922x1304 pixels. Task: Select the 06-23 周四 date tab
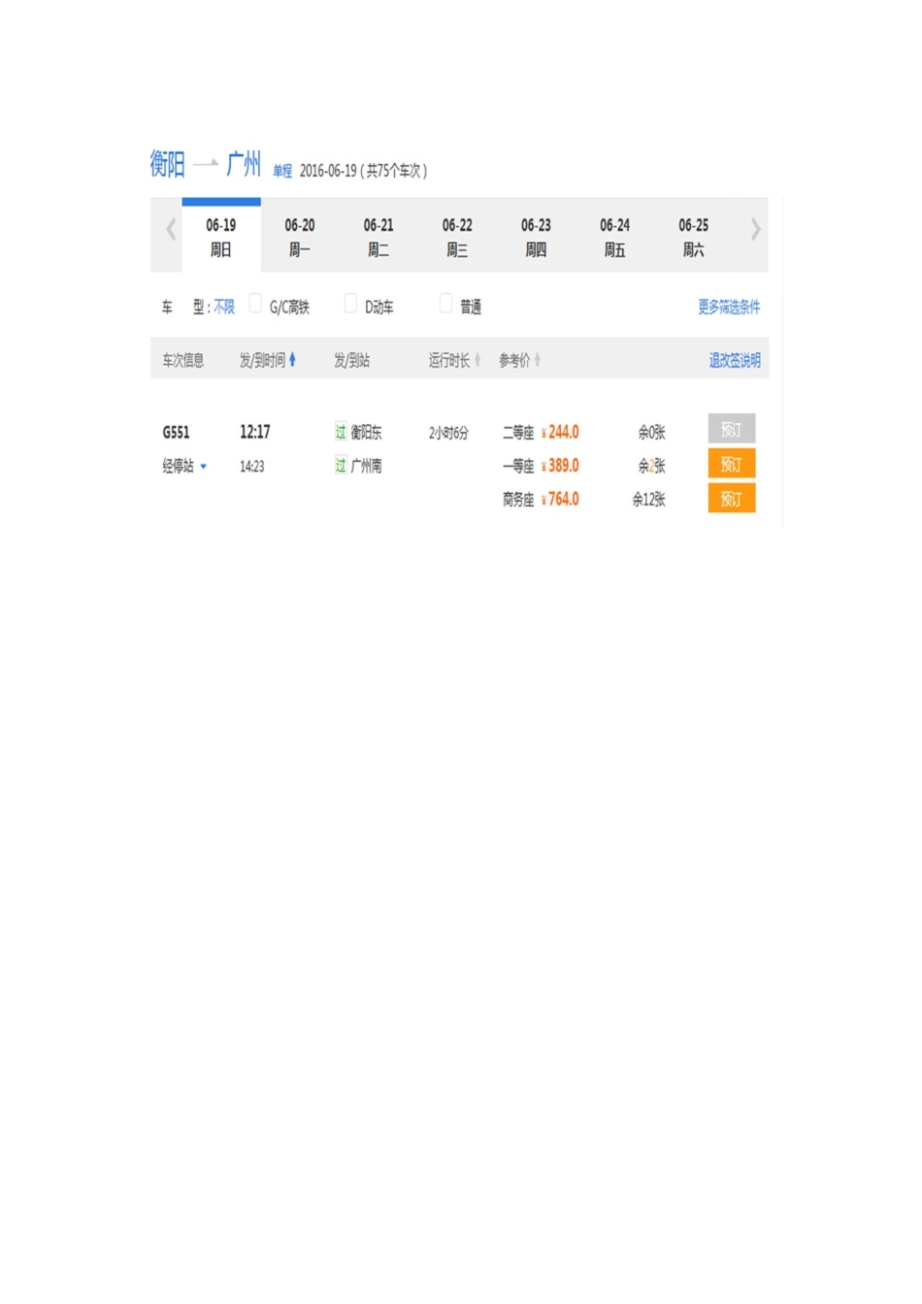[536, 237]
